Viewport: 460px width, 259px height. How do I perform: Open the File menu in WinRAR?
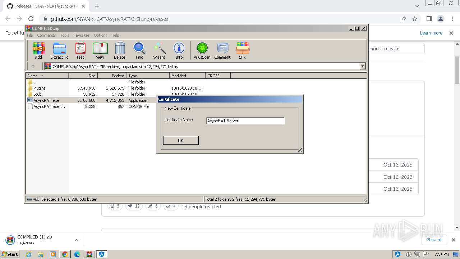30,35
